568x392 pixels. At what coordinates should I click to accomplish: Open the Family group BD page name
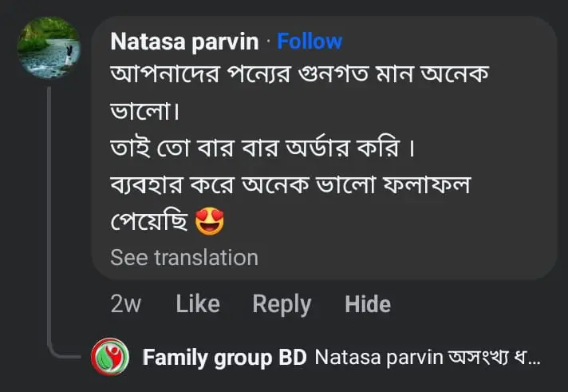coord(223,358)
